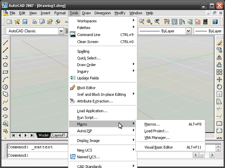Select VBA Manager... menu entry
The height and width of the screenshot is (168, 225).
(x=170, y=138)
